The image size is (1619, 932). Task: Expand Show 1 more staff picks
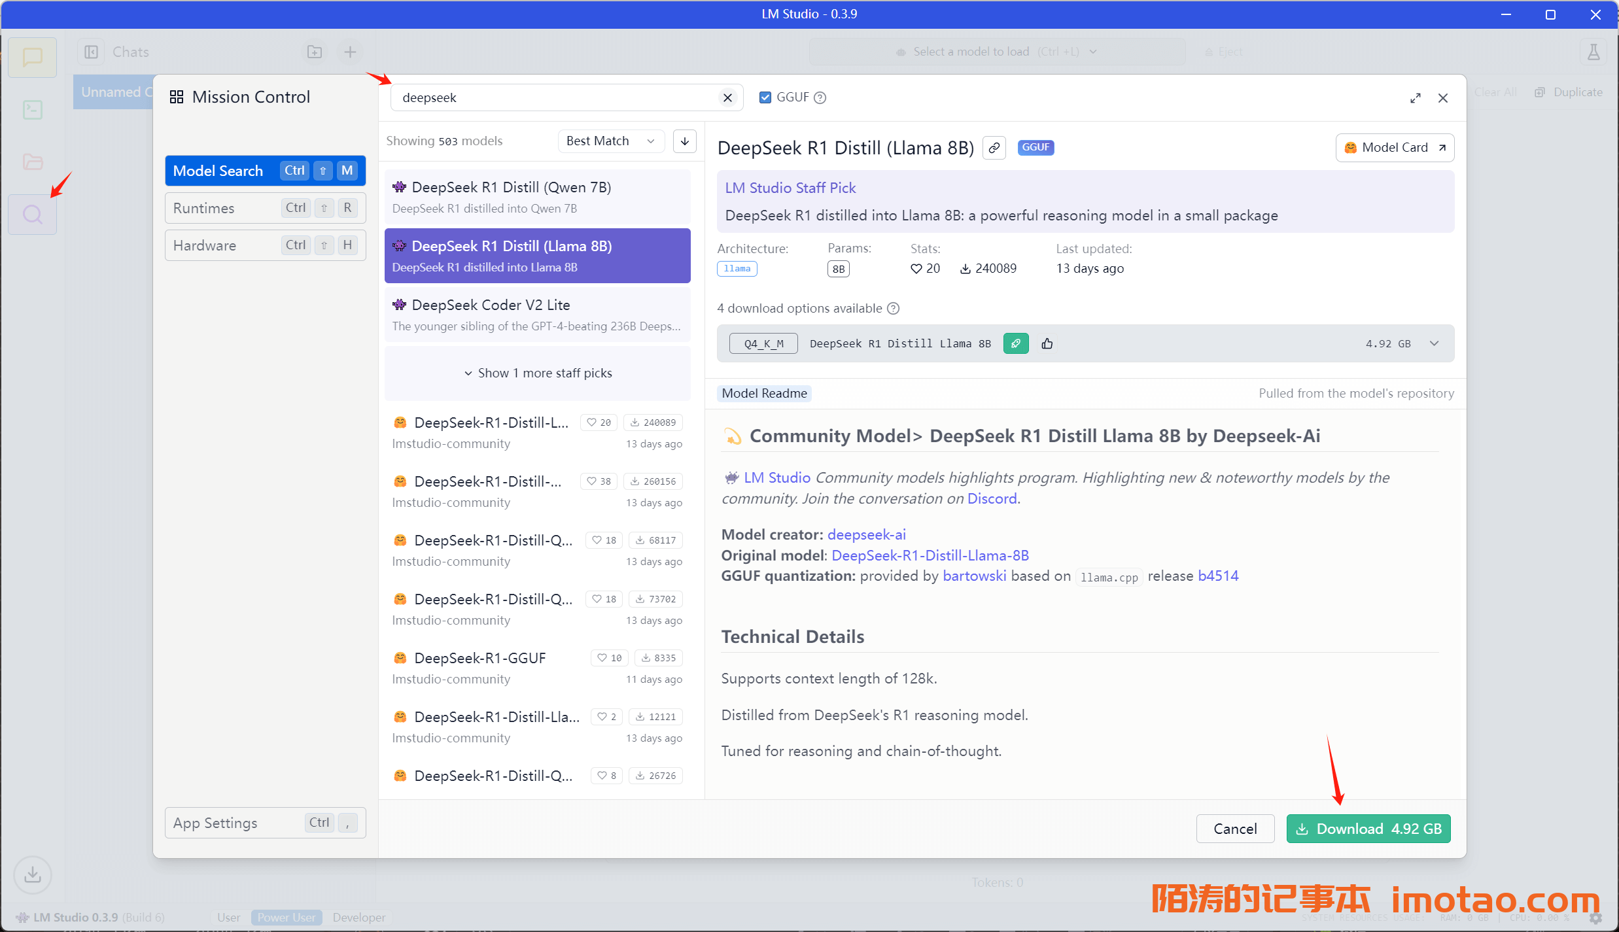pos(538,373)
